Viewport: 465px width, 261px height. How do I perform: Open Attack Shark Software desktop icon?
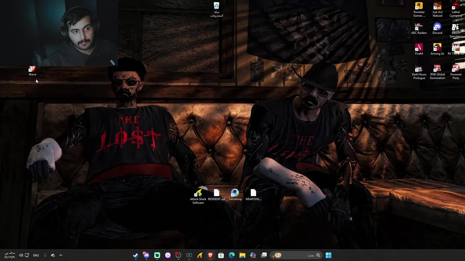[198, 197]
